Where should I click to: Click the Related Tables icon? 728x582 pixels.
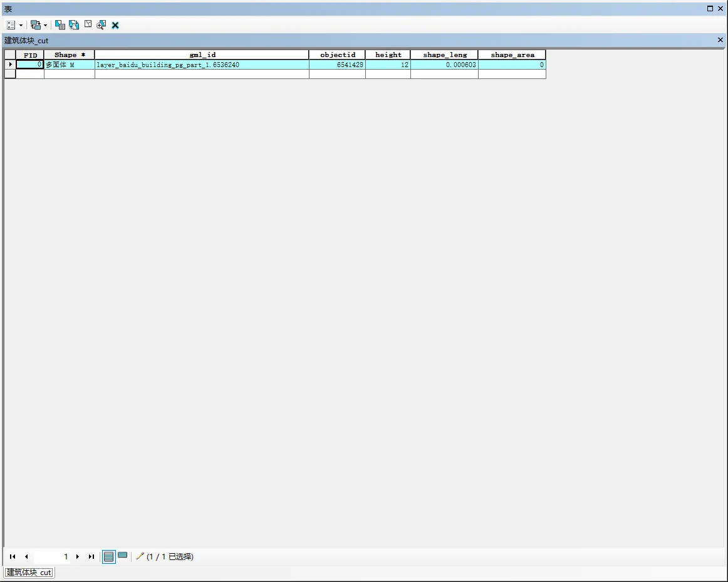pyautogui.click(x=35, y=25)
